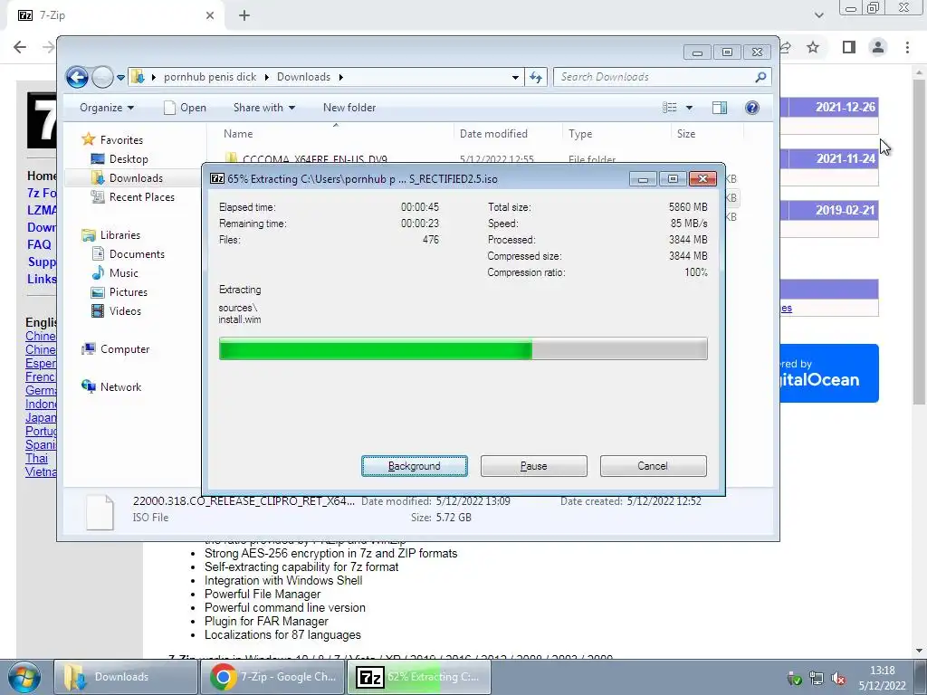Image resolution: width=927 pixels, height=695 pixels.
Task: Refresh the Explorer folder view
Action: click(536, 78)
